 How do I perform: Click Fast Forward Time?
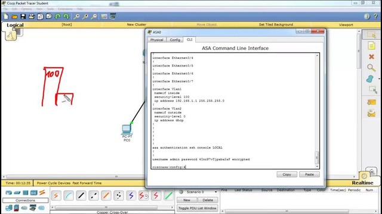(x=87, y=183)
